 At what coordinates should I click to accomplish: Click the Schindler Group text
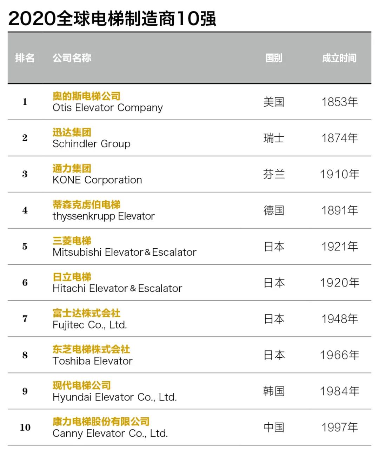[x=91, y=144]
